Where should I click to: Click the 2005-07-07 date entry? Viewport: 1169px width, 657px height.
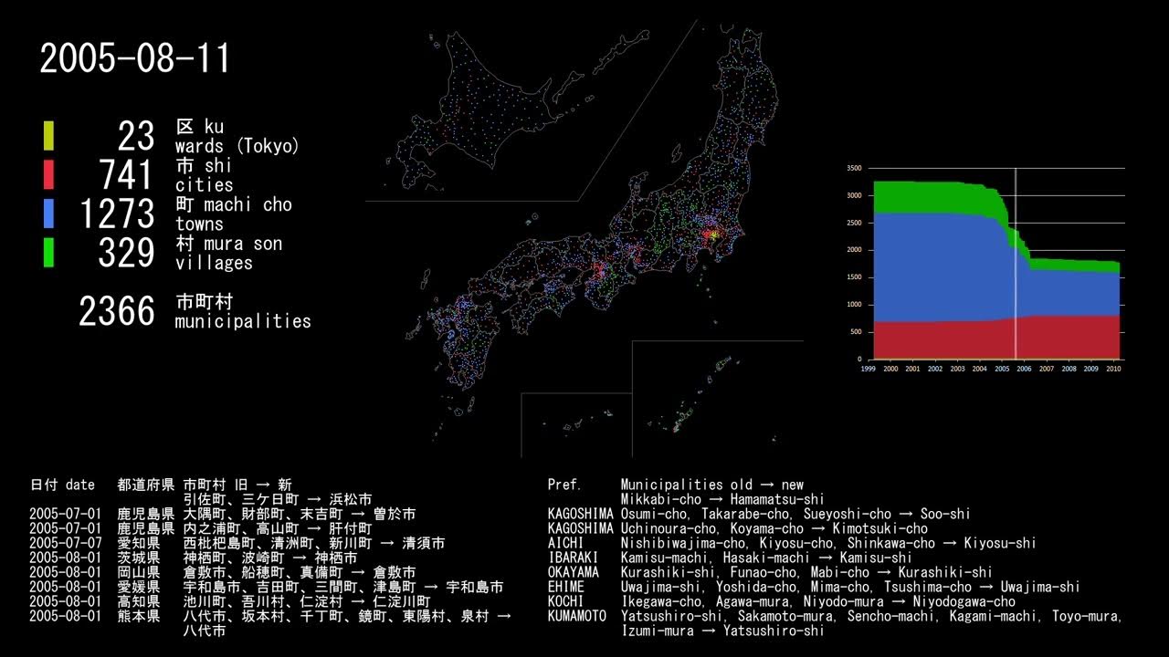tap(66, 544)
